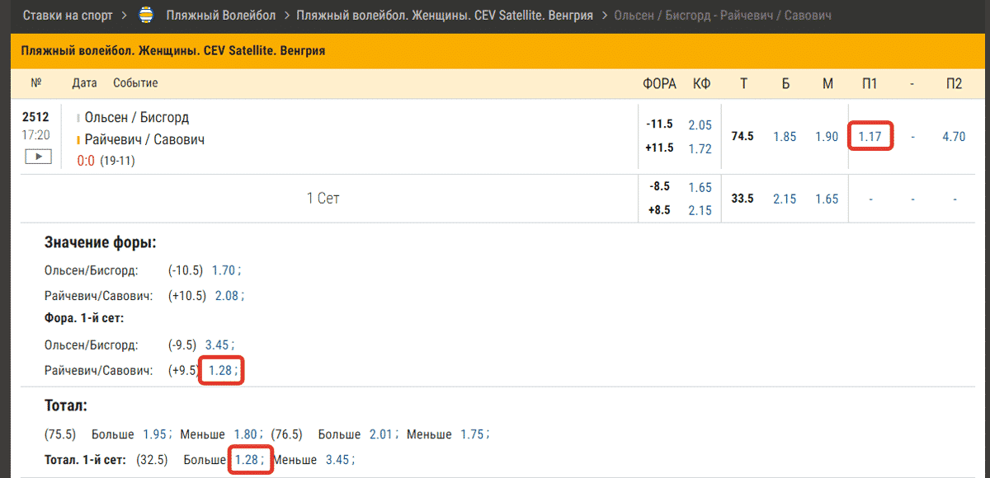Select П1 odds 1.17
The width and height of the screenshot is (990, 478).
[870, 137]
